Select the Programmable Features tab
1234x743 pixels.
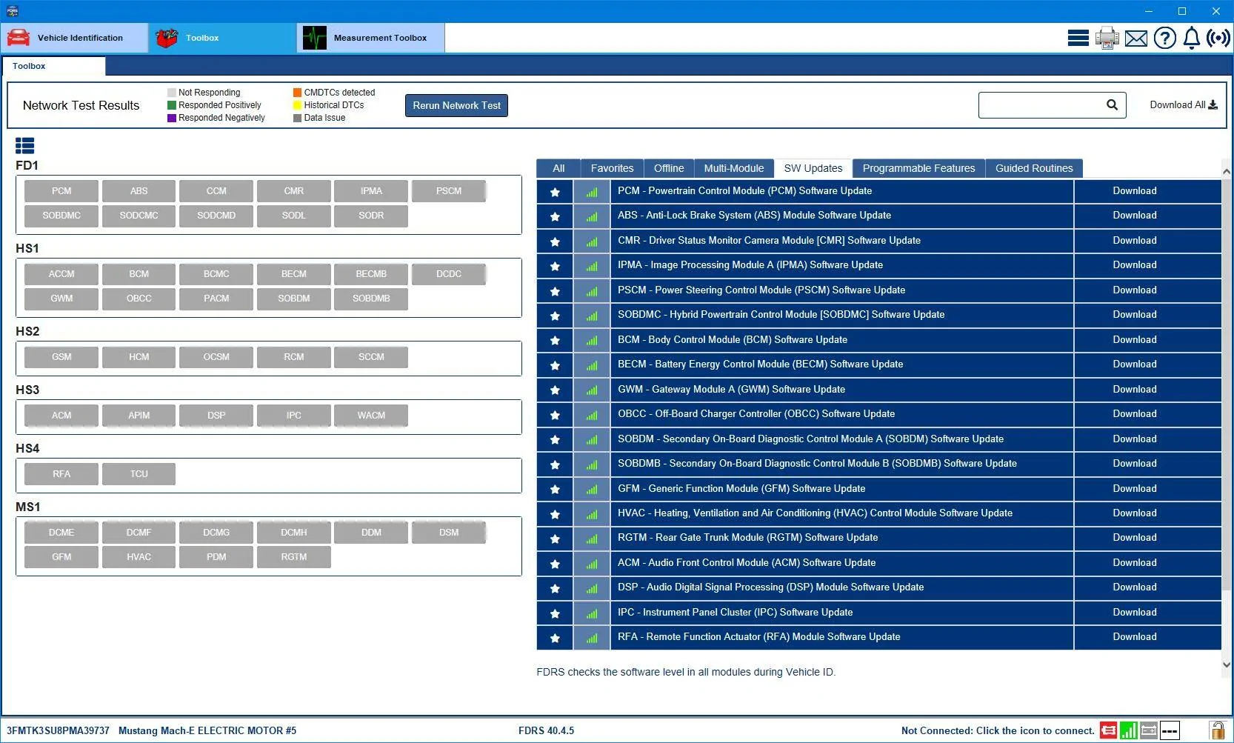click(x=919, y=168)
